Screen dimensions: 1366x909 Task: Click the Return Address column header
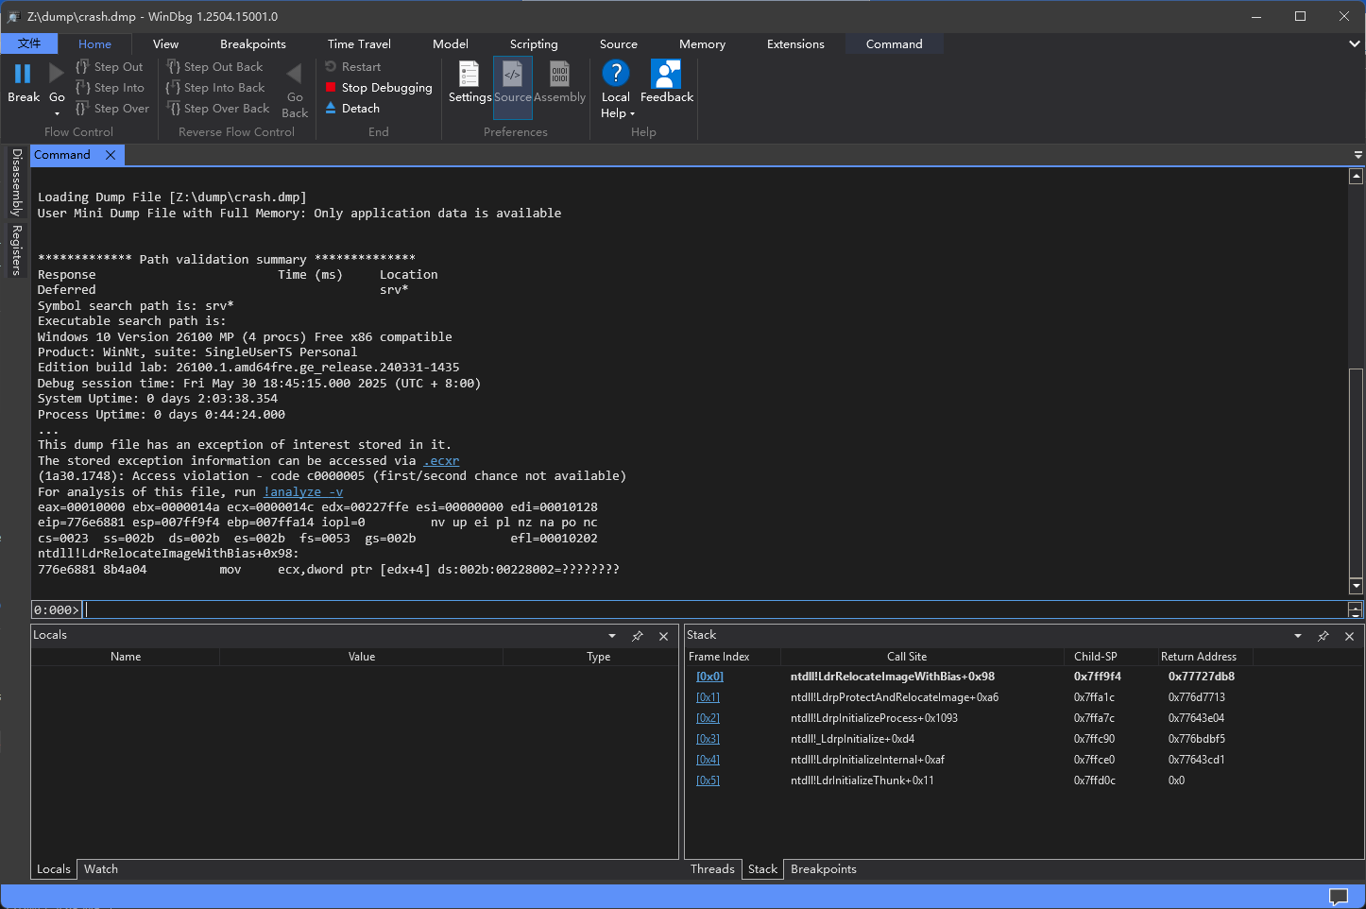(1199, 657)
